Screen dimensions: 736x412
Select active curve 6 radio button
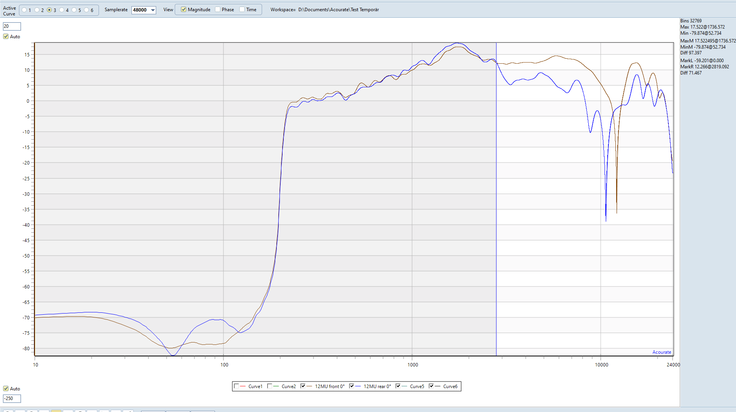tap(86, 10)
